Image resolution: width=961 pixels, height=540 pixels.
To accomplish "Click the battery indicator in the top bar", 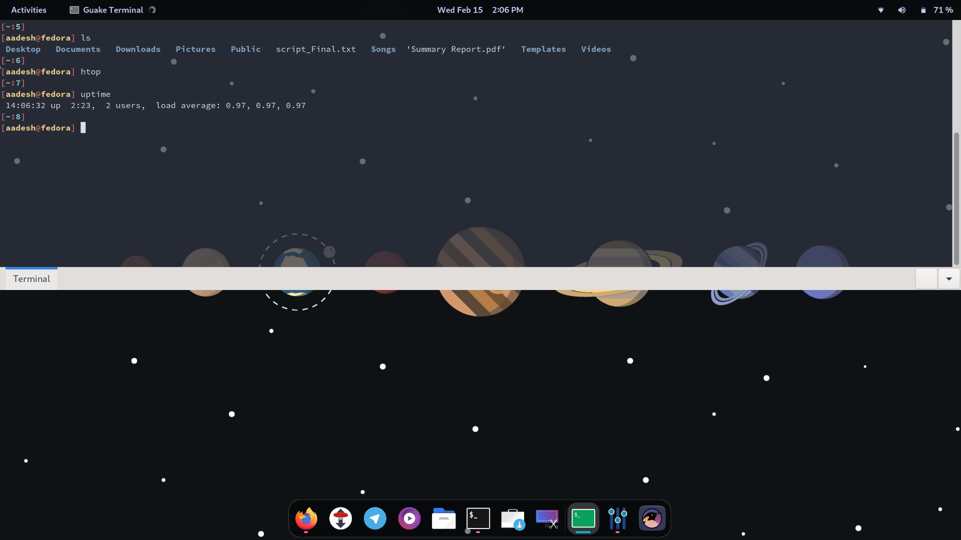I will [923, 9].
